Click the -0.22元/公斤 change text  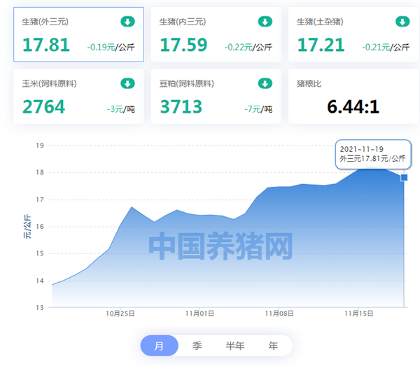pos(248,48)
